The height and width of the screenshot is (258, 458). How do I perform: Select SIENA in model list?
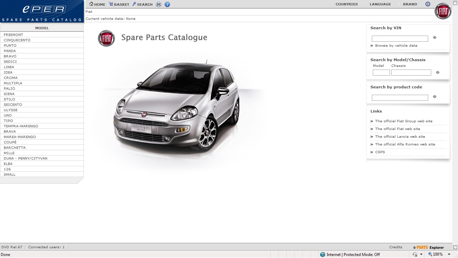pyautogui.click(x=42, y=94)
